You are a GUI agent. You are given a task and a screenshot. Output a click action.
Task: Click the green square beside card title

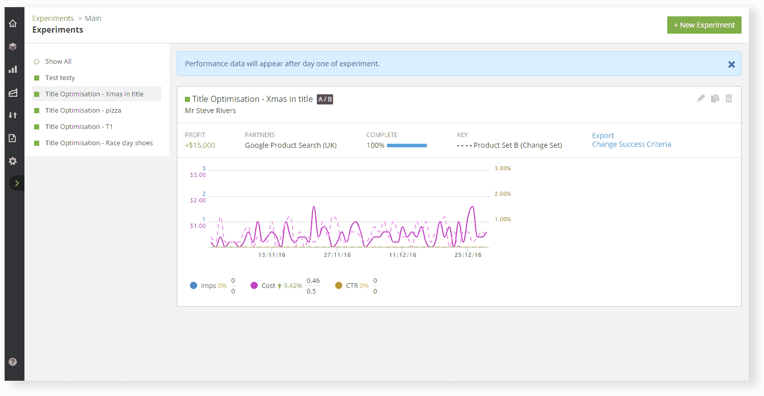click(187, 99)
